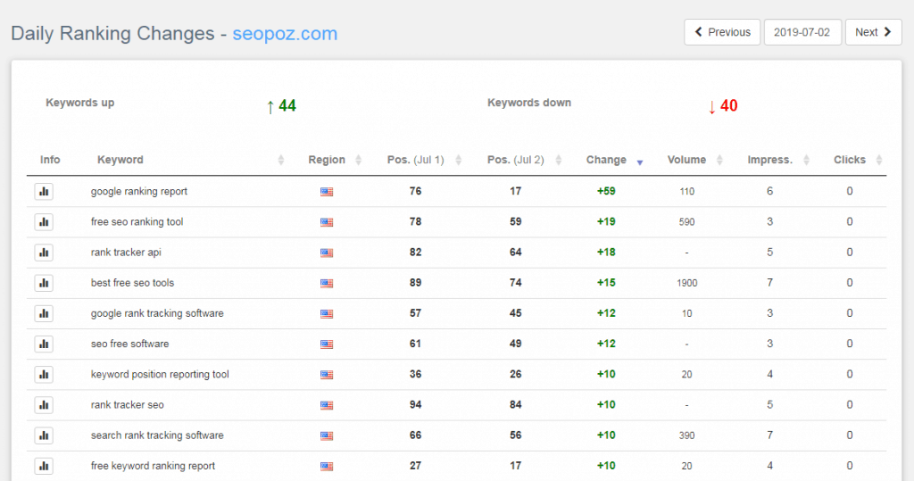The height and width of the screenshot is (481, 914).
Task: Open the seopoz.com link
Action: [285, 33]
